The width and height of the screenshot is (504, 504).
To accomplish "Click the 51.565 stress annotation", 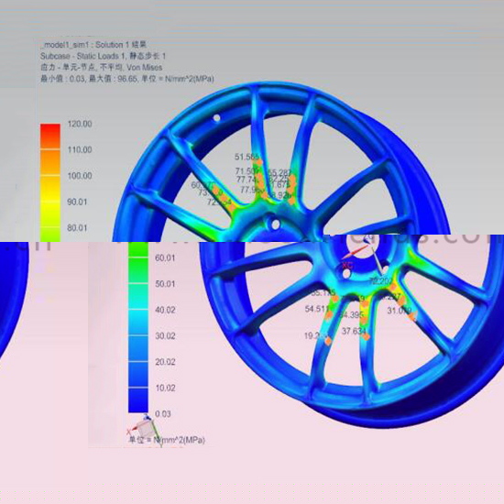I will pos(247,157).
